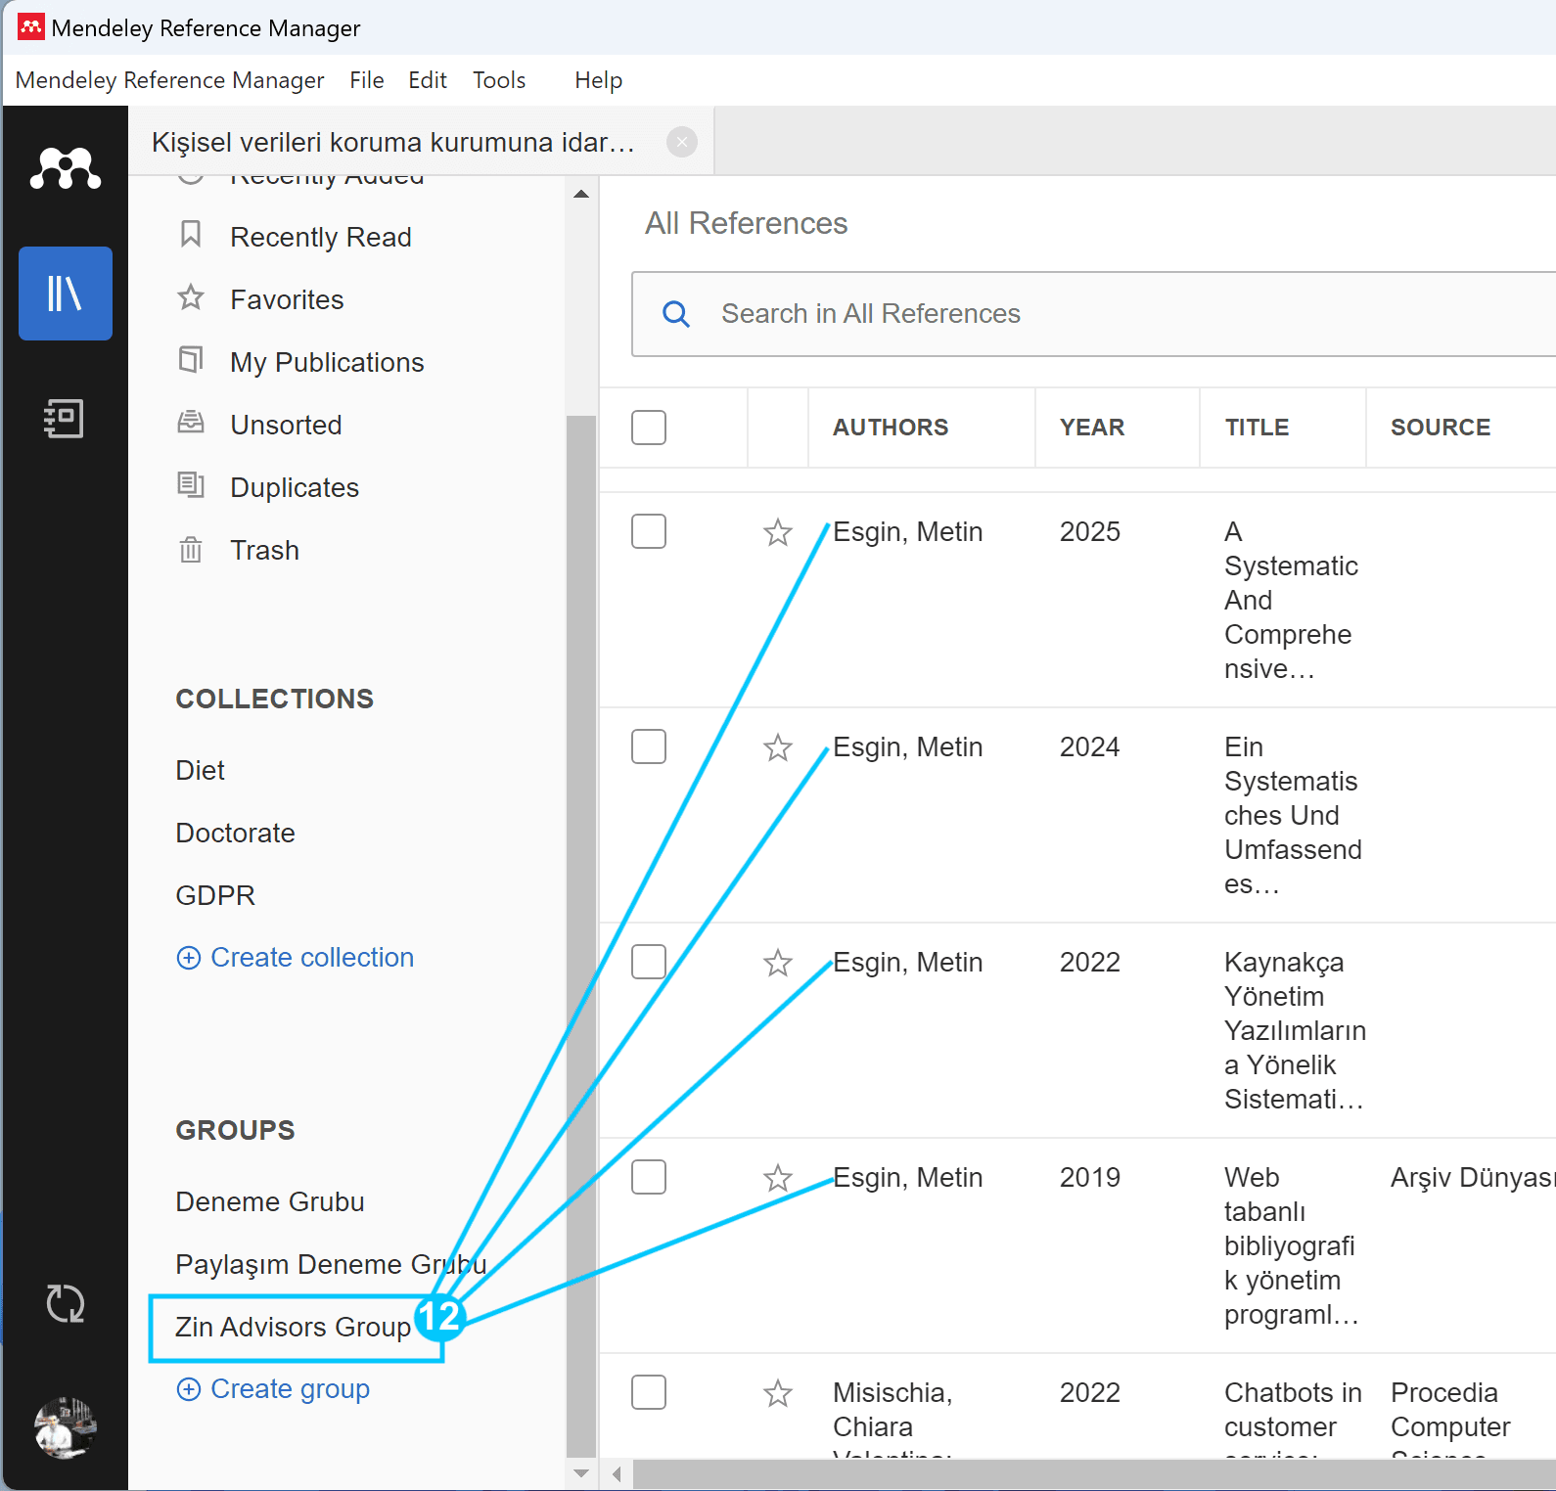
Task: Click the Duplicates icon
Action: pos(191,485)
